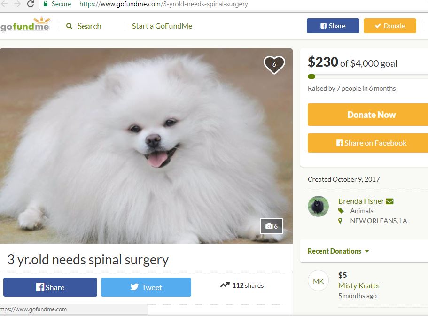Click the blue Tweet button

(146, 287)
